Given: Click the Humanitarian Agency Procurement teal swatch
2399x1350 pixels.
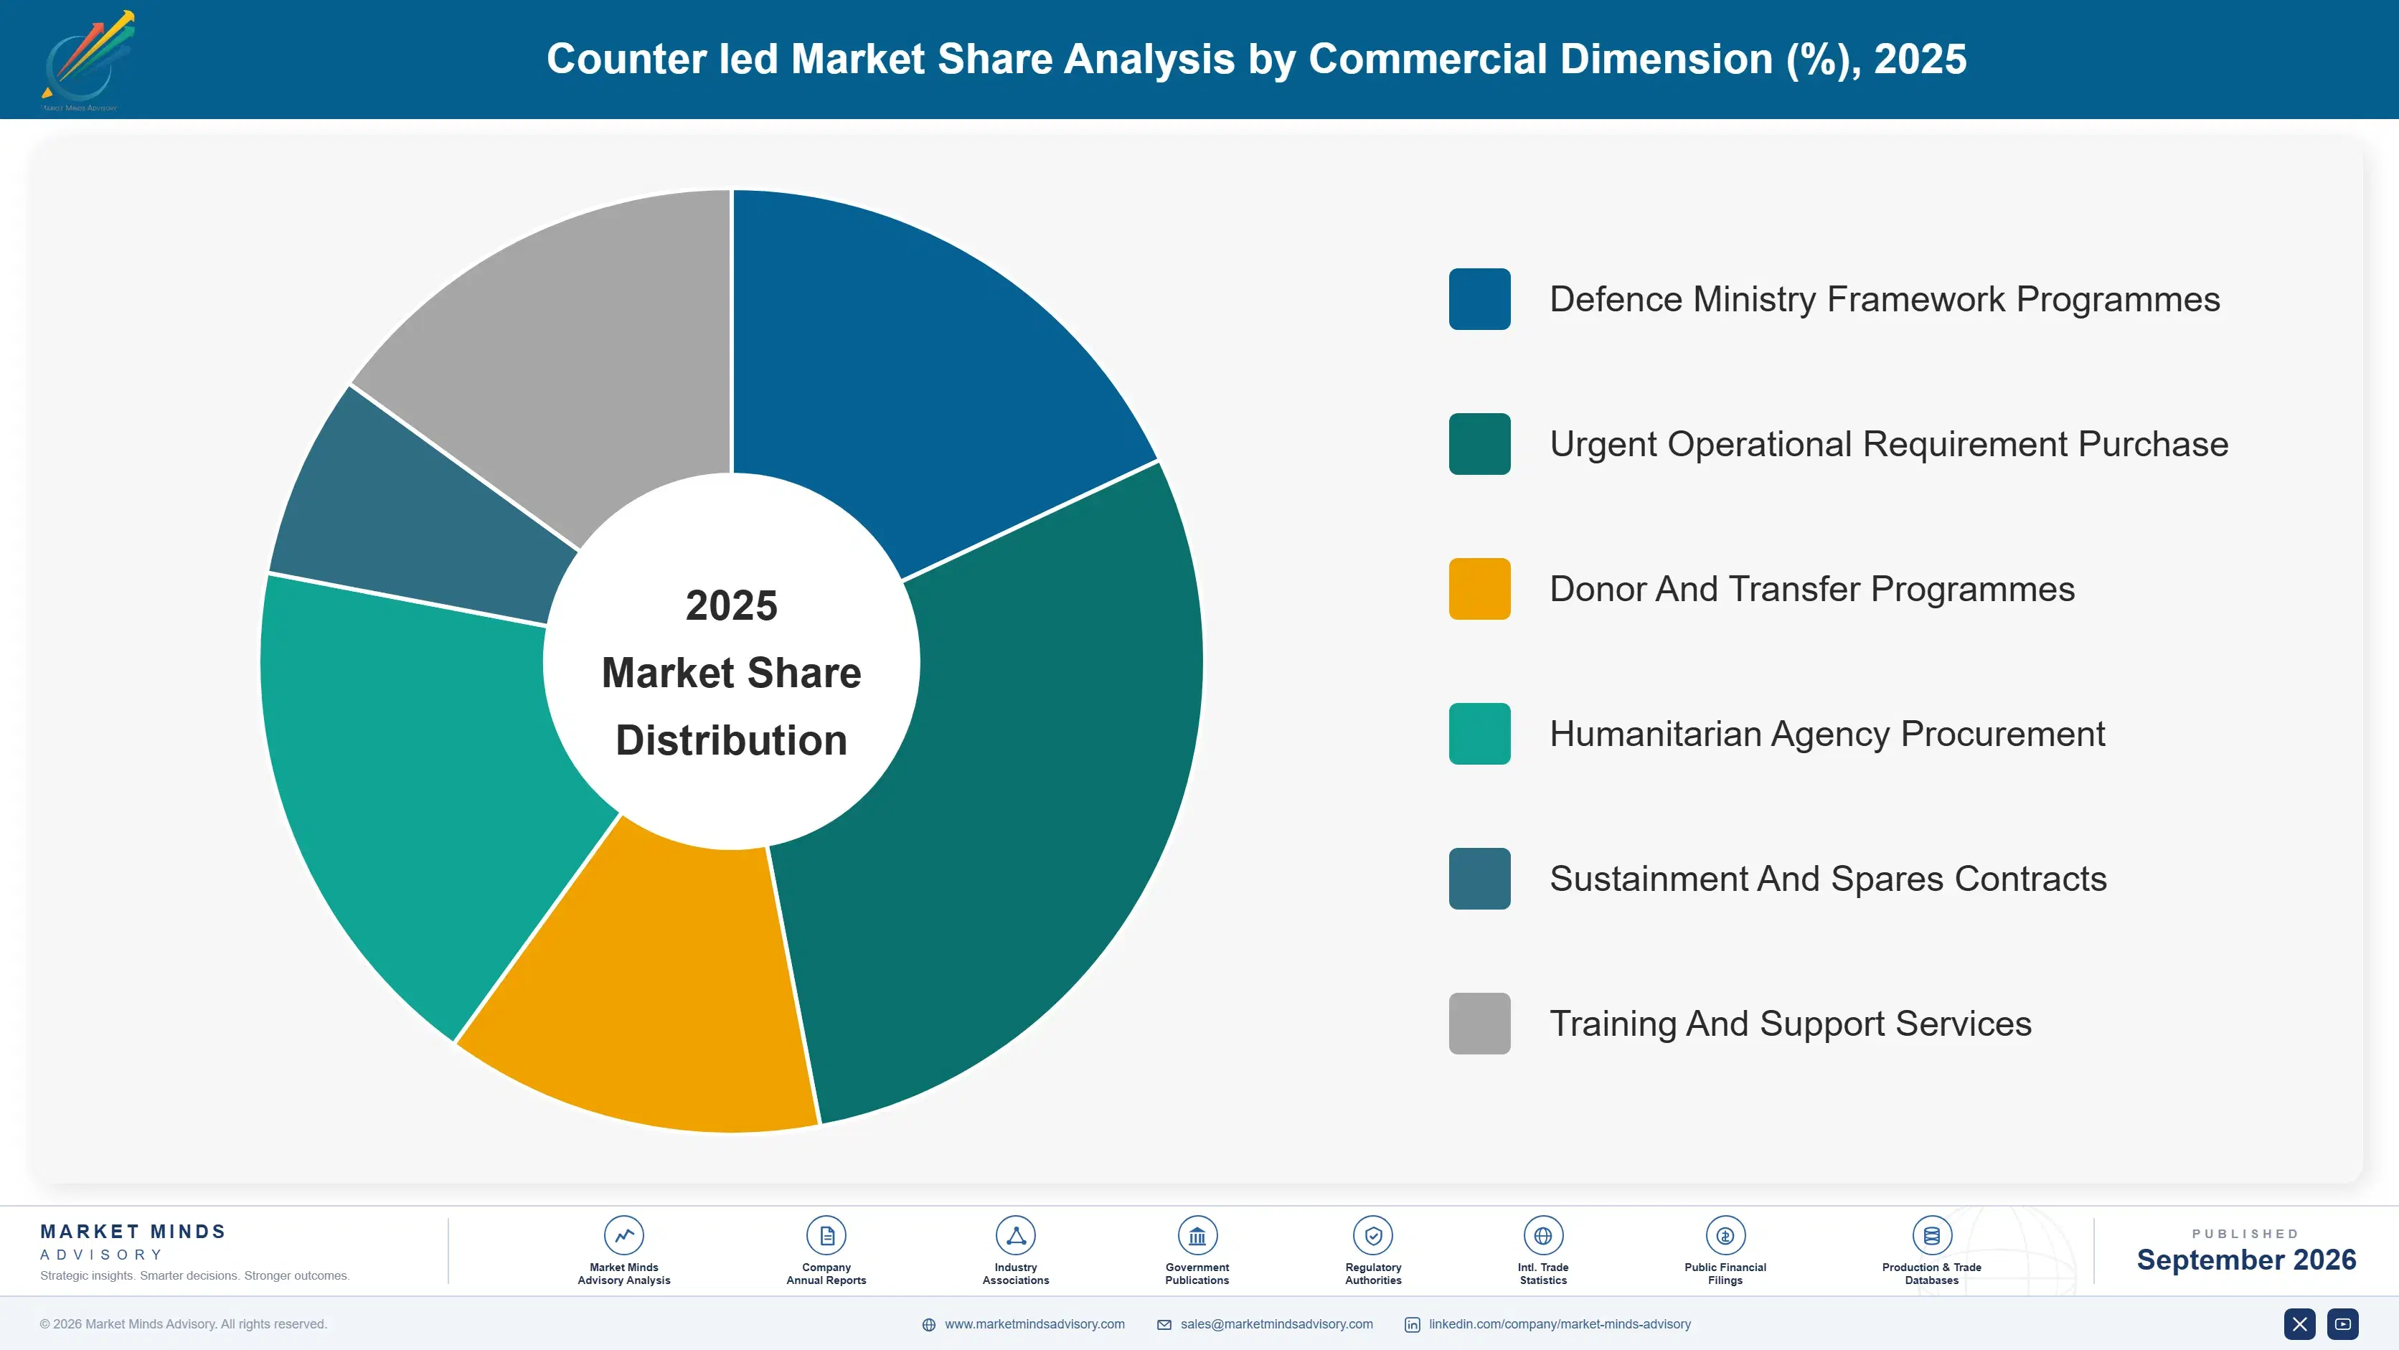Looking at the screenshot, I should tap(1479, 734).
